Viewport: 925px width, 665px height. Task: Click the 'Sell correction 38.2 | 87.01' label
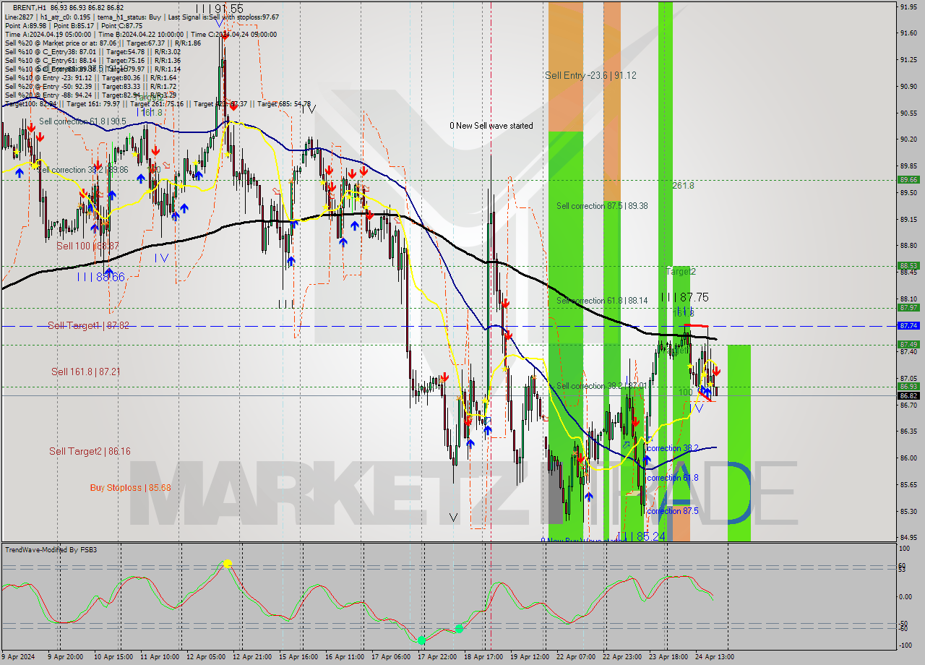point(602,386)
